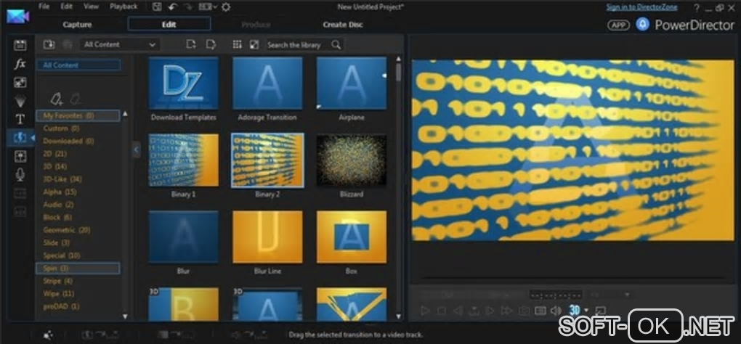Image resolution: width=741 pixels, height=344 pixels.
Task: Click the APP badge button
Action: coord(618,25)
